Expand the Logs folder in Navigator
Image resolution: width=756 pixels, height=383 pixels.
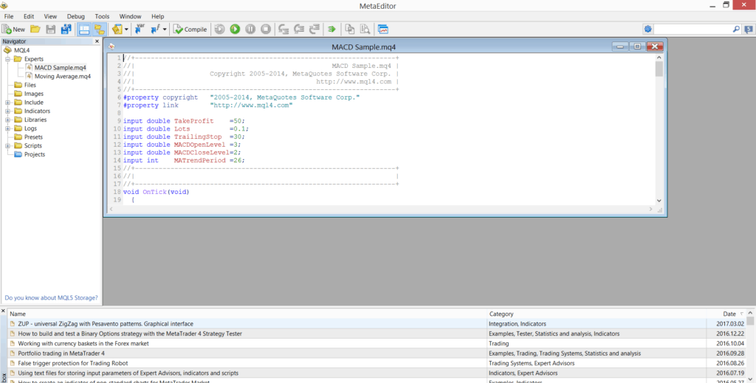[x=7, y=128]
